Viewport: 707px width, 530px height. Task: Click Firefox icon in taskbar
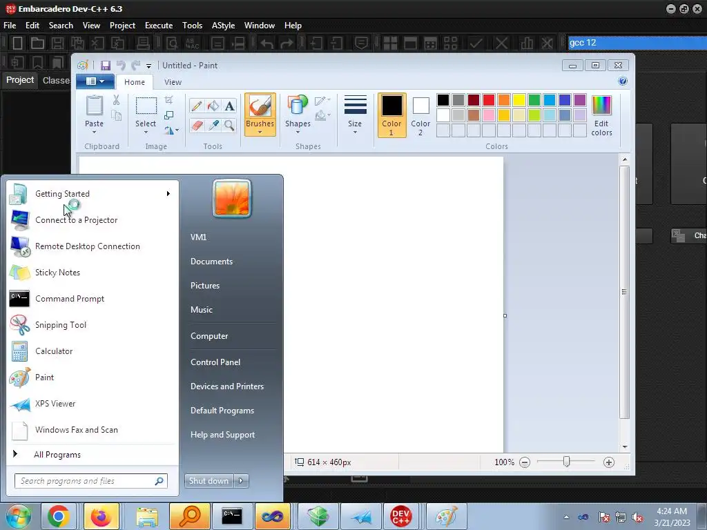tap(101, 516)
